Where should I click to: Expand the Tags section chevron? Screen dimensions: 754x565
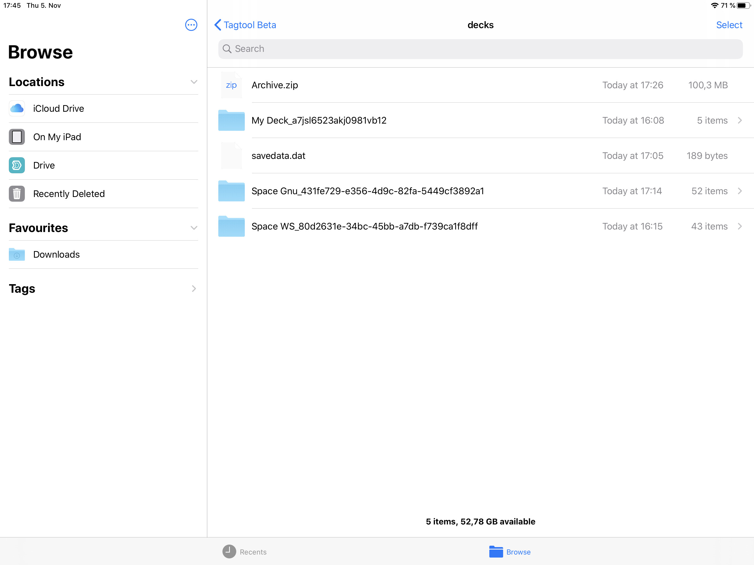point(194,289)
